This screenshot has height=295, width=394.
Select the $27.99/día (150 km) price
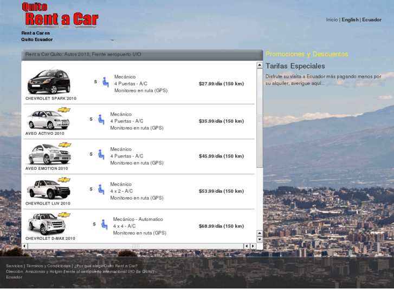pyautogui.click(x=221, y=83)
